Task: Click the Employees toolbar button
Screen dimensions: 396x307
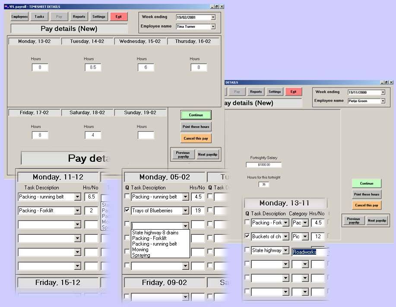Action: tap(19, 17)
